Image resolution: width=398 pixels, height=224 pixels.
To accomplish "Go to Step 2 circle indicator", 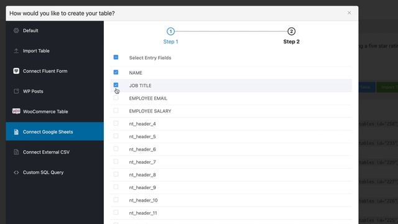I will click(x=292, y=32).
